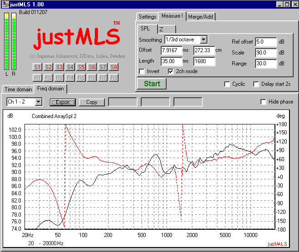Click the R2 recall slot button
The image size is (299, 252).
tap(48, 78)
